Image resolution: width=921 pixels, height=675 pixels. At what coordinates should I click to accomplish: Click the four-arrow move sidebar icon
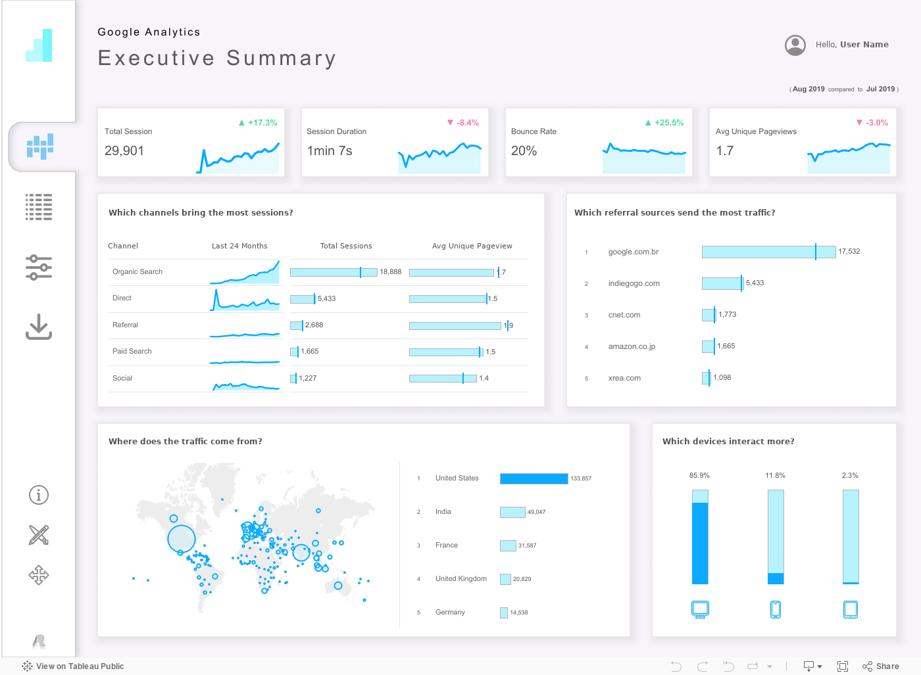pos(39,575)
